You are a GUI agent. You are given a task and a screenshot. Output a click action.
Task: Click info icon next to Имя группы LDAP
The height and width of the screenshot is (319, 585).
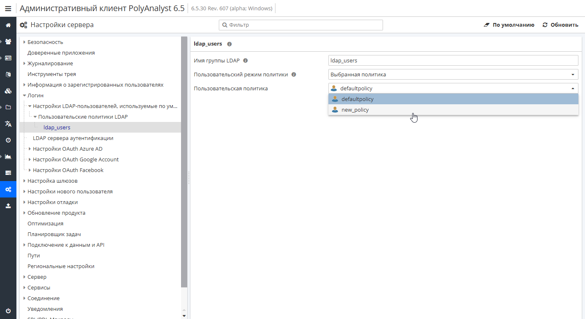[245, 61]
